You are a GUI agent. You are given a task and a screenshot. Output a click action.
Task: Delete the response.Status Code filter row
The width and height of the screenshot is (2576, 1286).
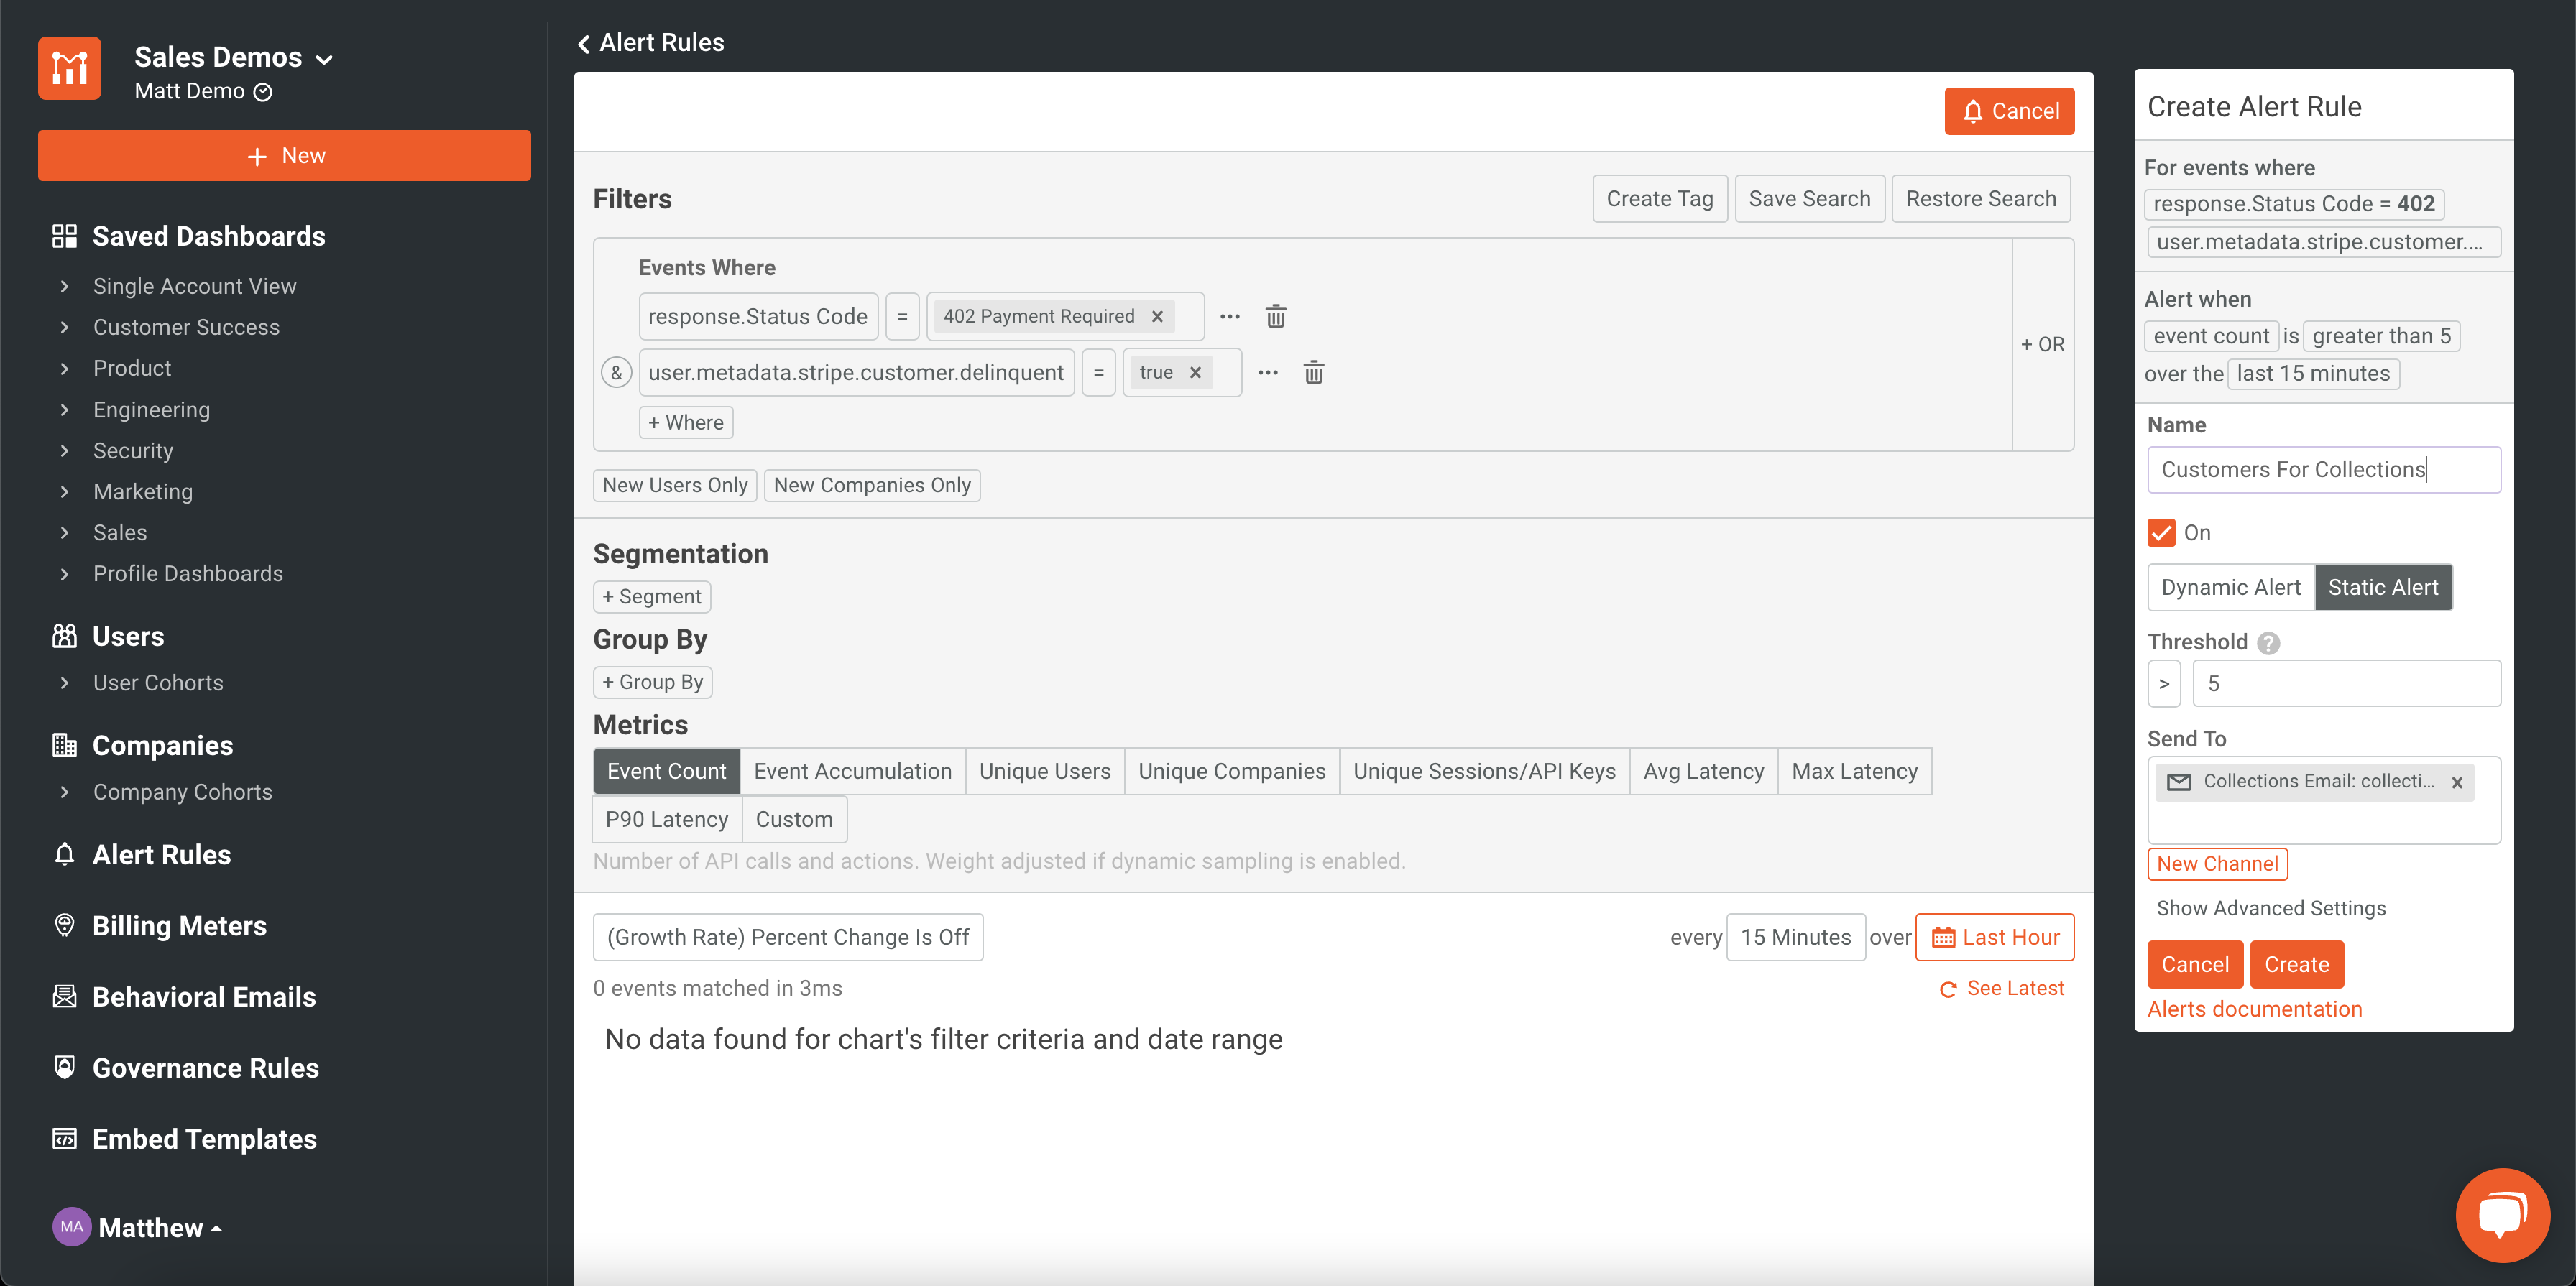click(1276, 317)
